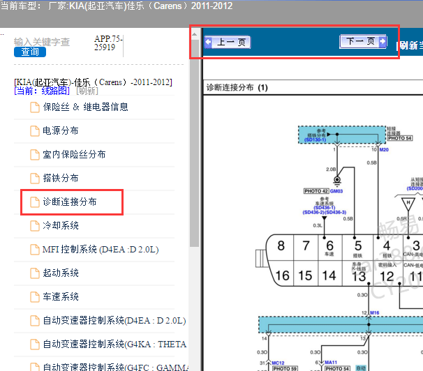Open MFI 控制系统 (D4EA :D 2.0L) entry
Screen dimensions: 423x371
[x=101, y=249]
